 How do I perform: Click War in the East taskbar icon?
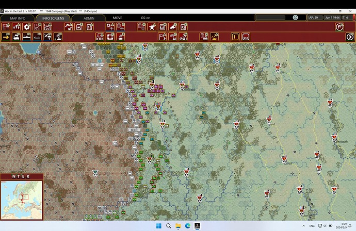pyautogui.click(x=197, y=226)
